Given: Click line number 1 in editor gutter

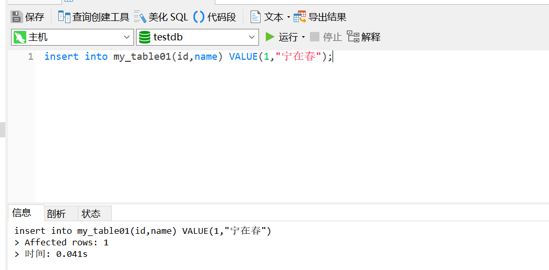Looking at the screenshot, I should pos(31,57).
